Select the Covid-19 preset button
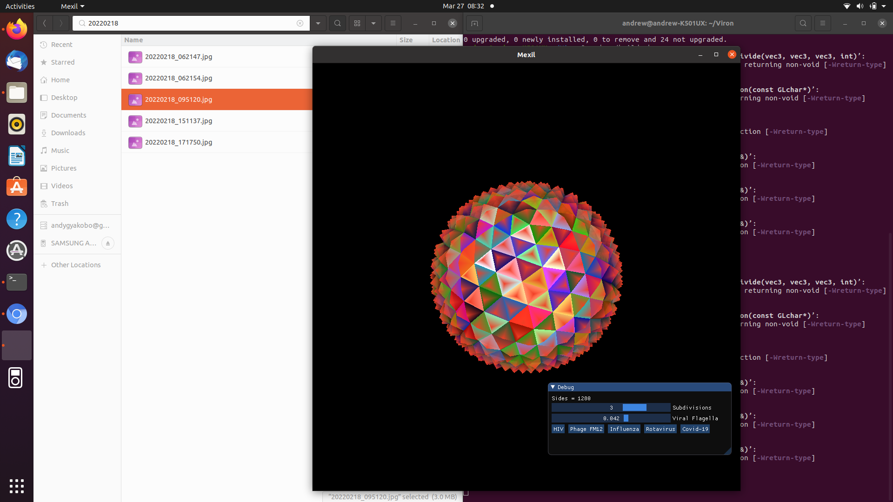Image resolution: width=893 pixels, height=502 pixels. [x=695, y=429]
